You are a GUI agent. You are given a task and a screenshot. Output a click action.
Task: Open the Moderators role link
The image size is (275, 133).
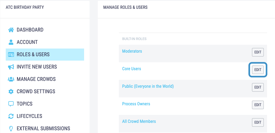pyautogui.click(x=132, y=51)
